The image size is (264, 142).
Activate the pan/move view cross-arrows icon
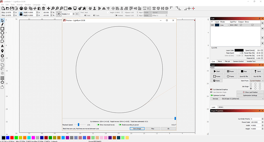coord(49,8)
